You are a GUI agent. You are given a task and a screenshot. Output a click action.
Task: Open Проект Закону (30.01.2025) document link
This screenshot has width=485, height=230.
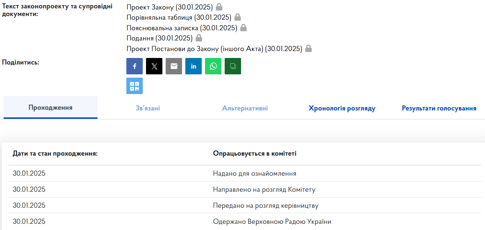point(169,7)
